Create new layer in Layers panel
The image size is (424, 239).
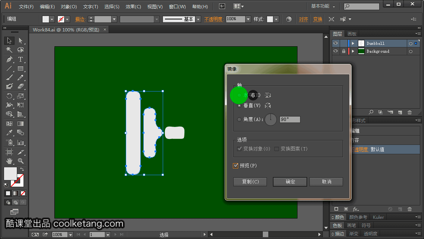coord(400,112)
